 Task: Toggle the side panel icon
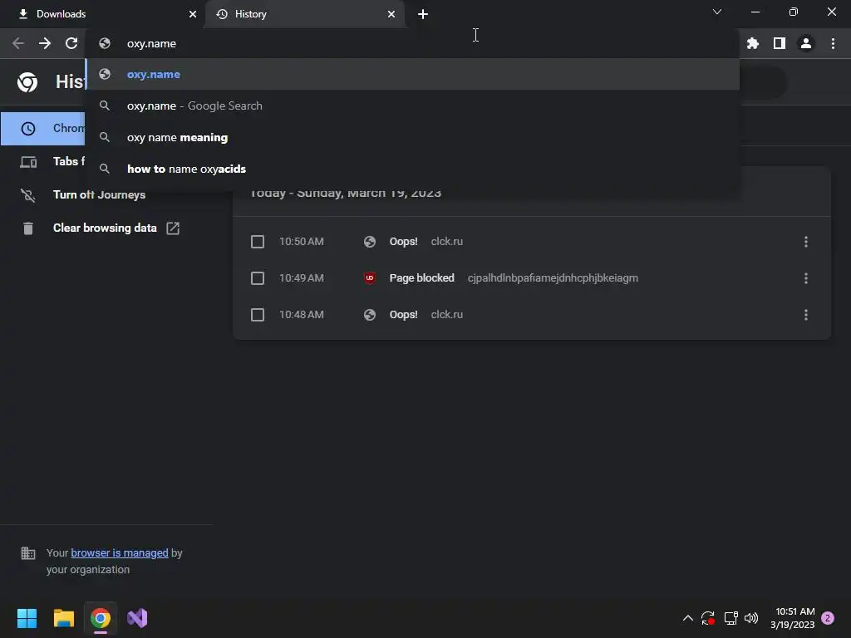pyautogui.click(x=780, y=43)
